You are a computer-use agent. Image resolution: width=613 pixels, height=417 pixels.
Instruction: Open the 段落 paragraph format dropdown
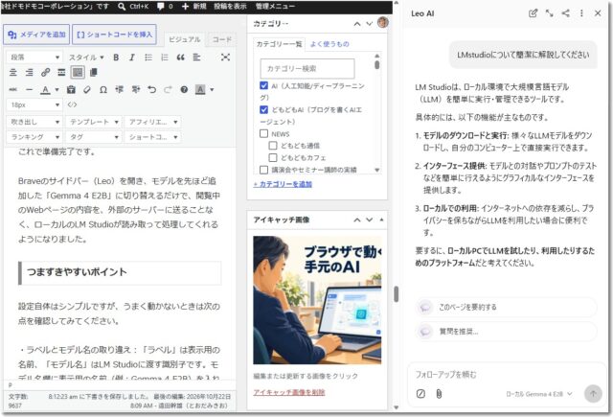coord(34,58)
